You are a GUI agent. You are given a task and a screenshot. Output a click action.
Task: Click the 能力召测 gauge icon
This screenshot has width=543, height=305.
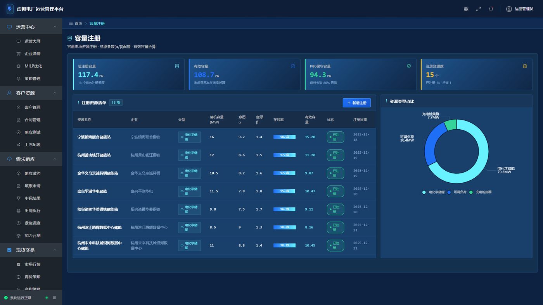coord(18,235)
